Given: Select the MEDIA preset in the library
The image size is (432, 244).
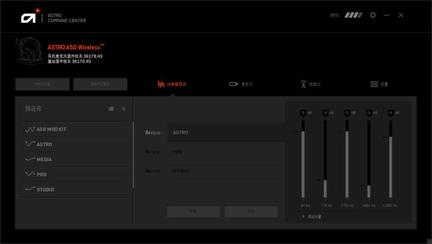Looking at the screenshot, I should point(44,159).
